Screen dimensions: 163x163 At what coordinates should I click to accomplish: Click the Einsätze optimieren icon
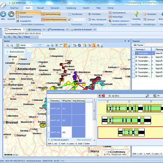110,21
